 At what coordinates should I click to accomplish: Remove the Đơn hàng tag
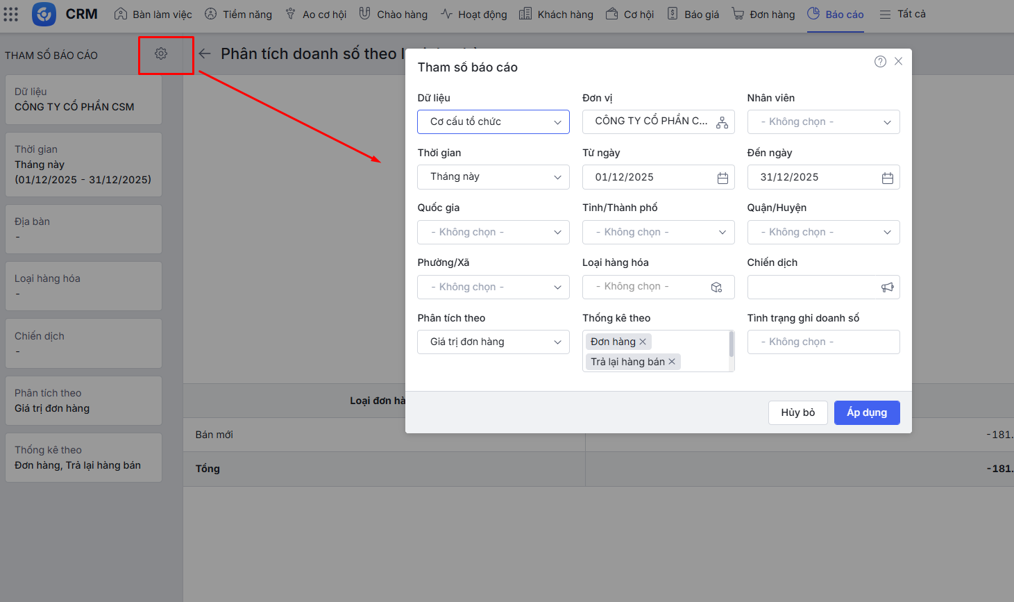point(643,342)
